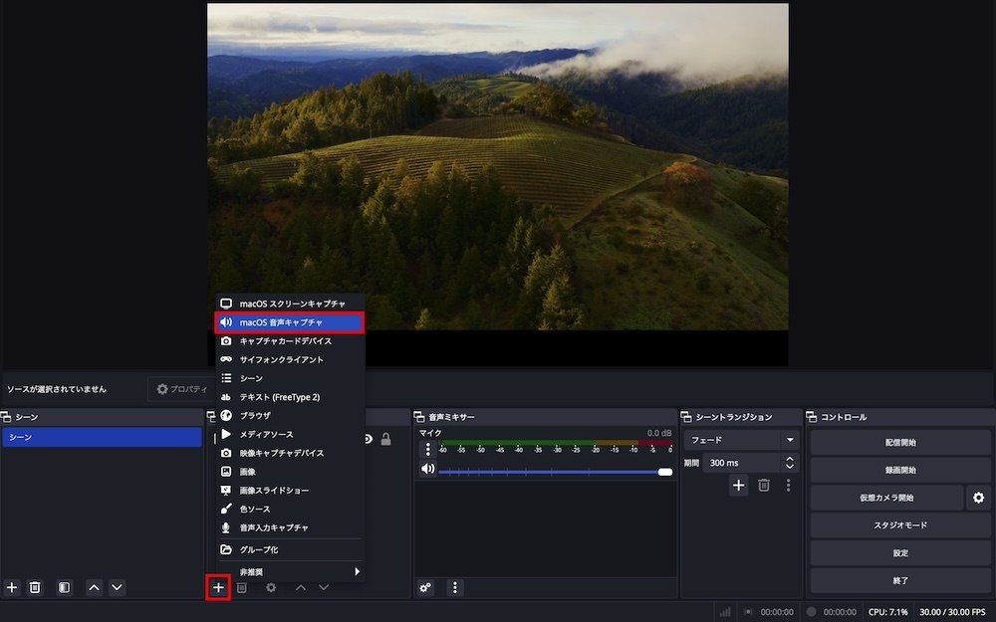Screen dimensions: 996x622
Task: Select 映像キャプチャデバイス entry
Action: point(290,453)
